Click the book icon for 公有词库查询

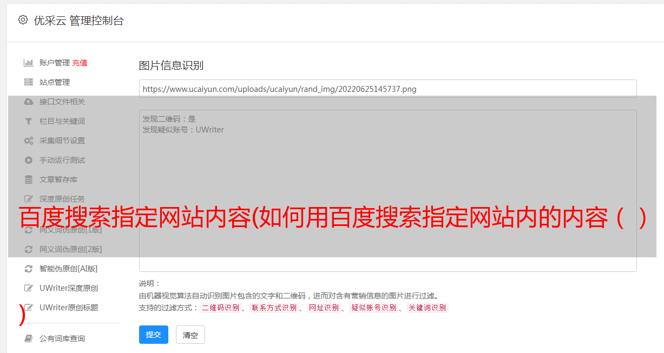(29, 338)
